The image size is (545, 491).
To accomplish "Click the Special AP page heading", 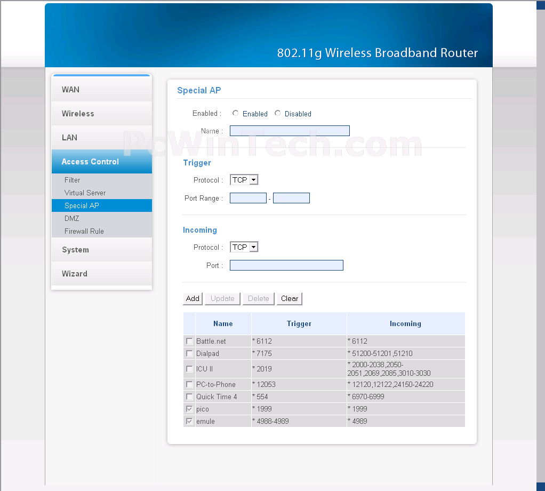I will click(199, 90).
